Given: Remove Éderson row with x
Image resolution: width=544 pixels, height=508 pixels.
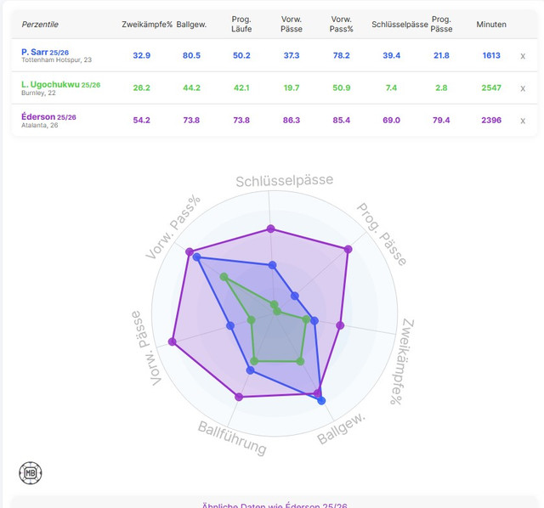Looking at the screenshot, I should click(523, 121).
